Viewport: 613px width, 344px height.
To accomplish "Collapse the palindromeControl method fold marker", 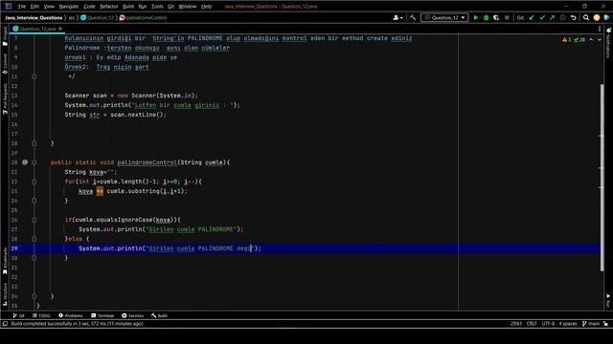I will (34, 162).
